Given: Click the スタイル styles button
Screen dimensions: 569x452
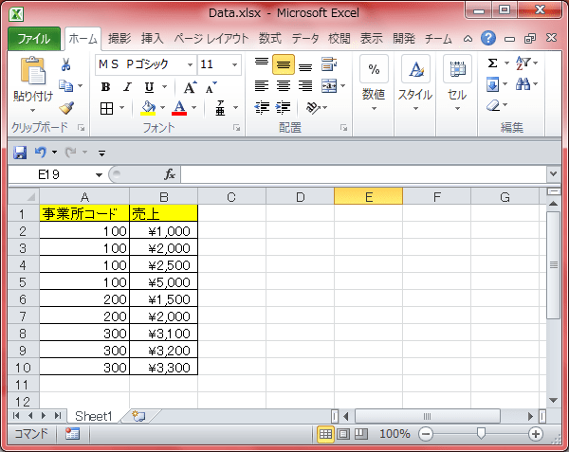Looking at the screenshot, I should coord(414,83).
